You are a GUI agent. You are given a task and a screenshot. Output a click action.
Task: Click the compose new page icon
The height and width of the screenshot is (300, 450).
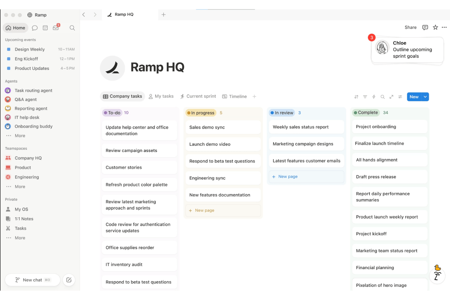69,280
